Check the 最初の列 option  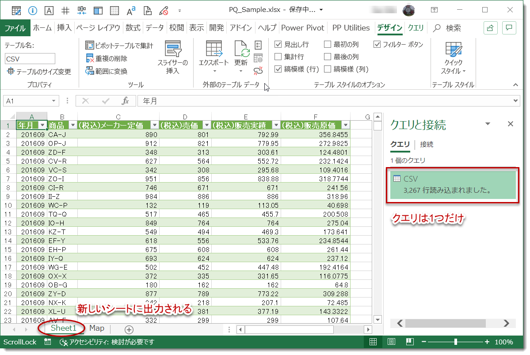(327, 44)
